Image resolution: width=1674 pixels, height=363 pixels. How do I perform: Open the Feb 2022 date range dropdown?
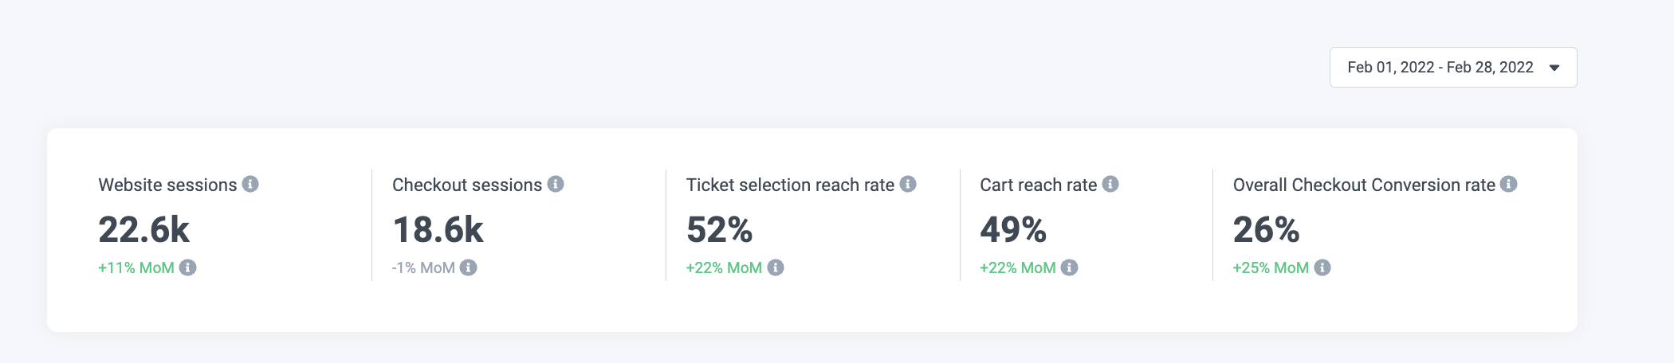(1440, 68)
